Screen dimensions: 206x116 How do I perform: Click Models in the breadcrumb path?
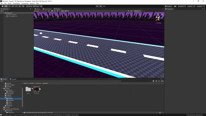pos(32,83)
